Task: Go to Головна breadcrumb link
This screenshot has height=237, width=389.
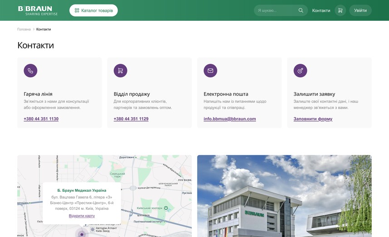Action: point(24,29)
